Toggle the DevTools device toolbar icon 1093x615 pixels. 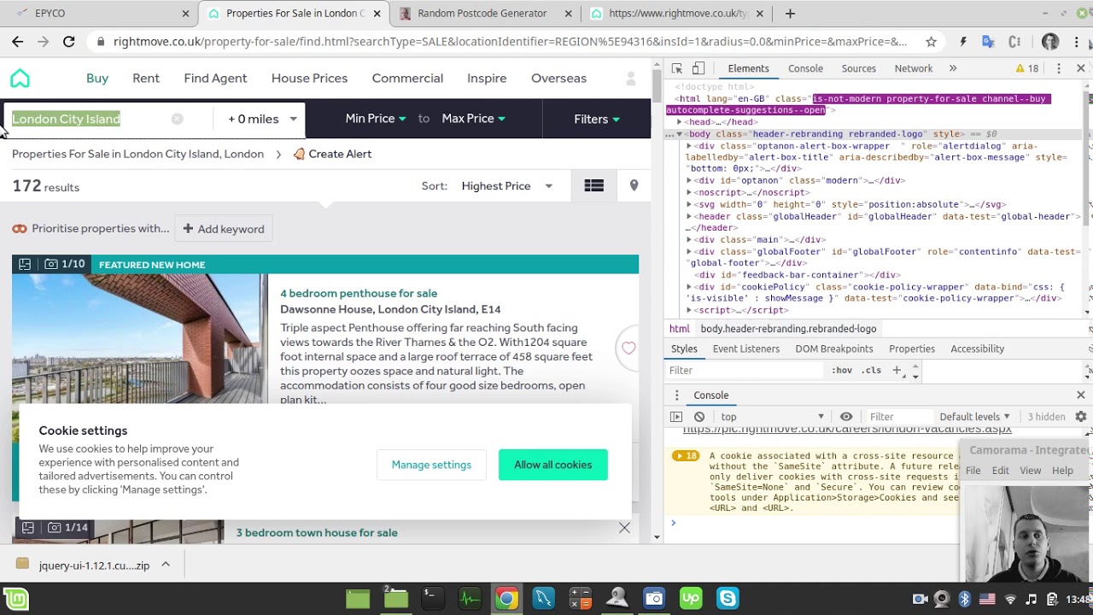pyautogui.click(x=698, y=68)
